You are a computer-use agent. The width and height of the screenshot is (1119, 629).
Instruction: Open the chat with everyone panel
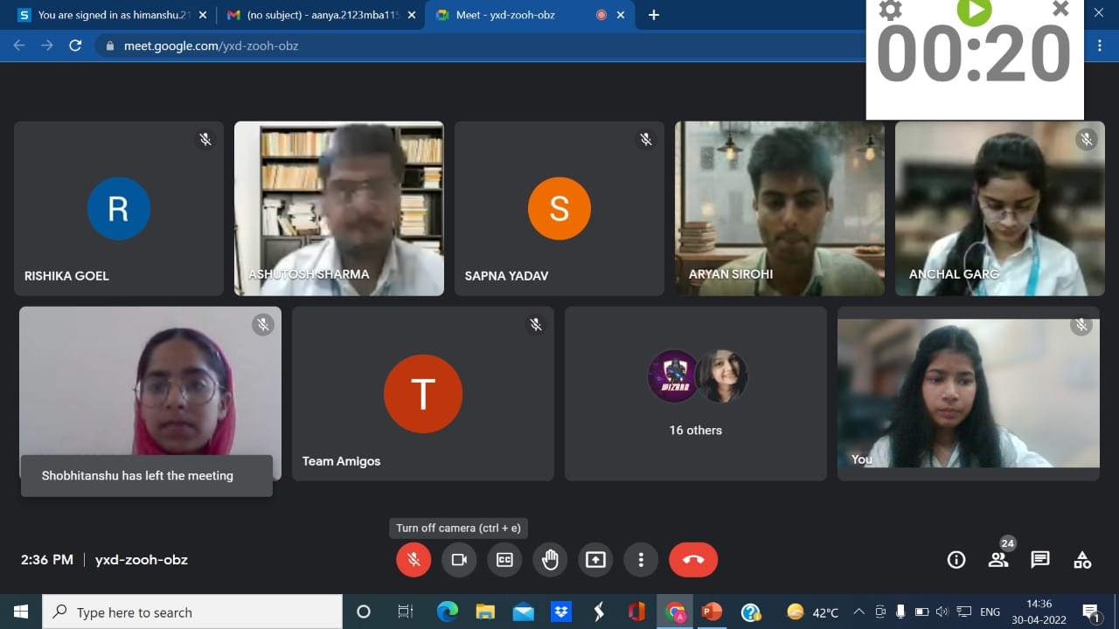(1040, 560)
